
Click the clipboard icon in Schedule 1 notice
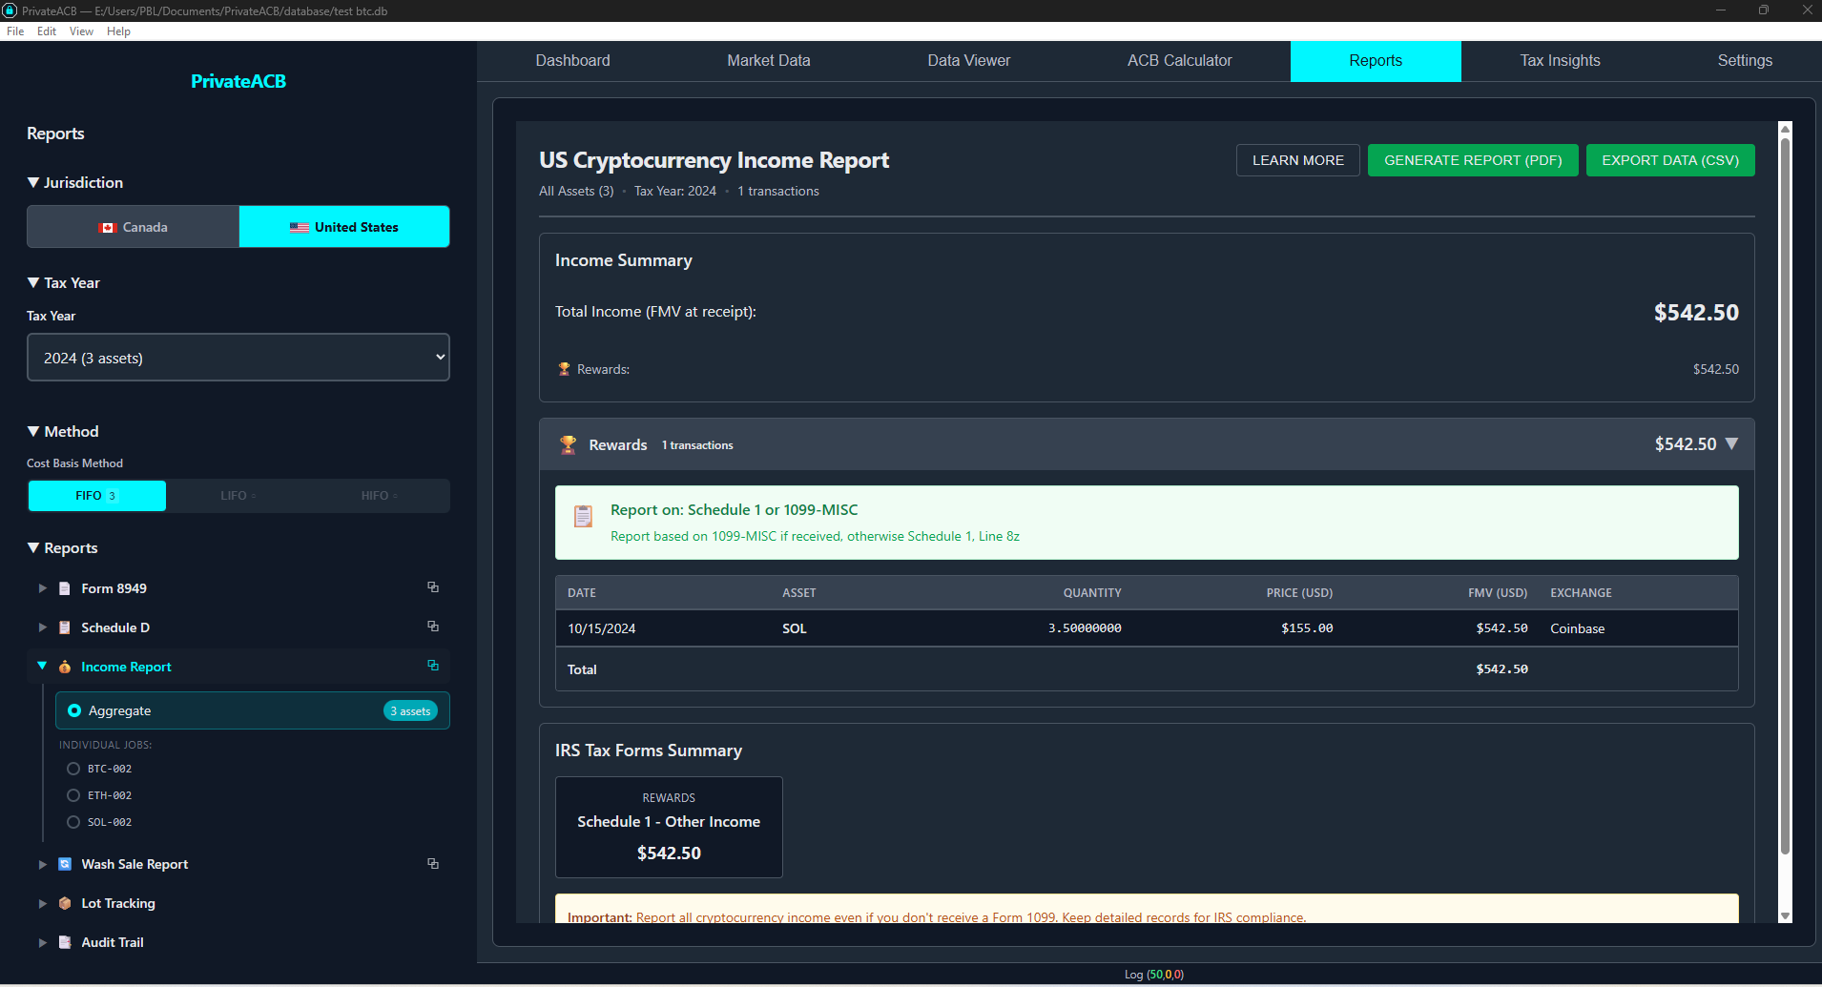click(x=583, y=516)
